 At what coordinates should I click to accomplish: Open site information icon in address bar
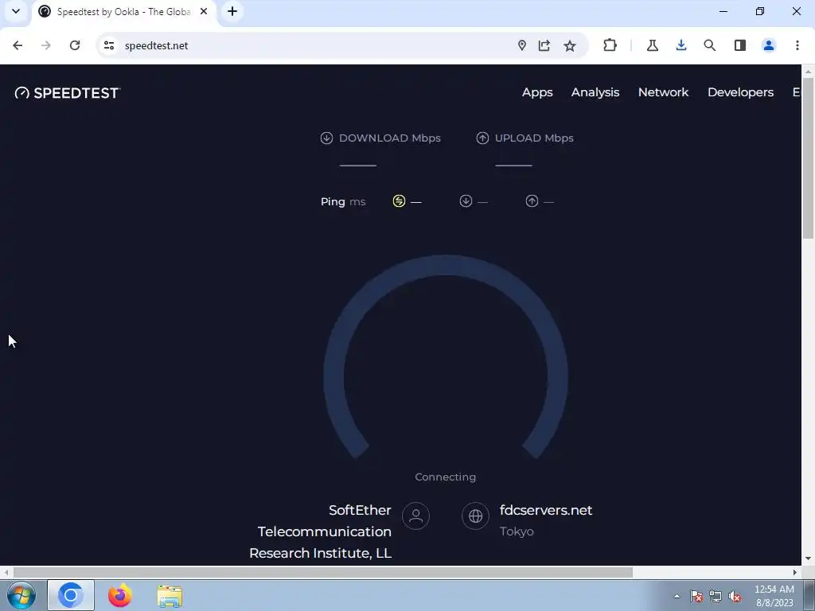click(x=109, y=45)
